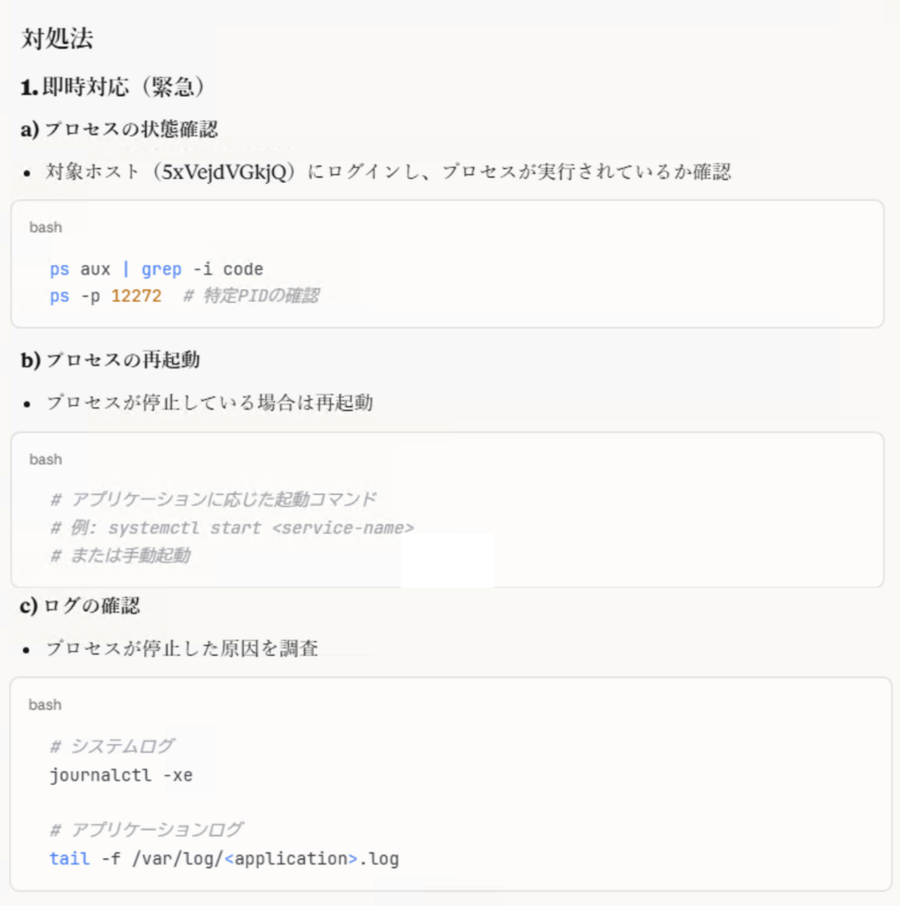Click the systemctl start example comment line
This screenshot has width=900, height=906.
(232, 528)
